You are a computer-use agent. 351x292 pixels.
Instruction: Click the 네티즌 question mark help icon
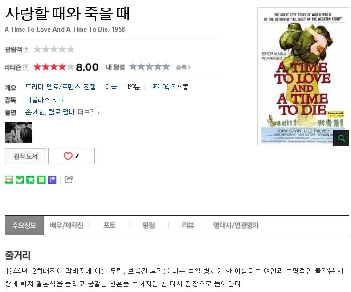coord(26,67)
